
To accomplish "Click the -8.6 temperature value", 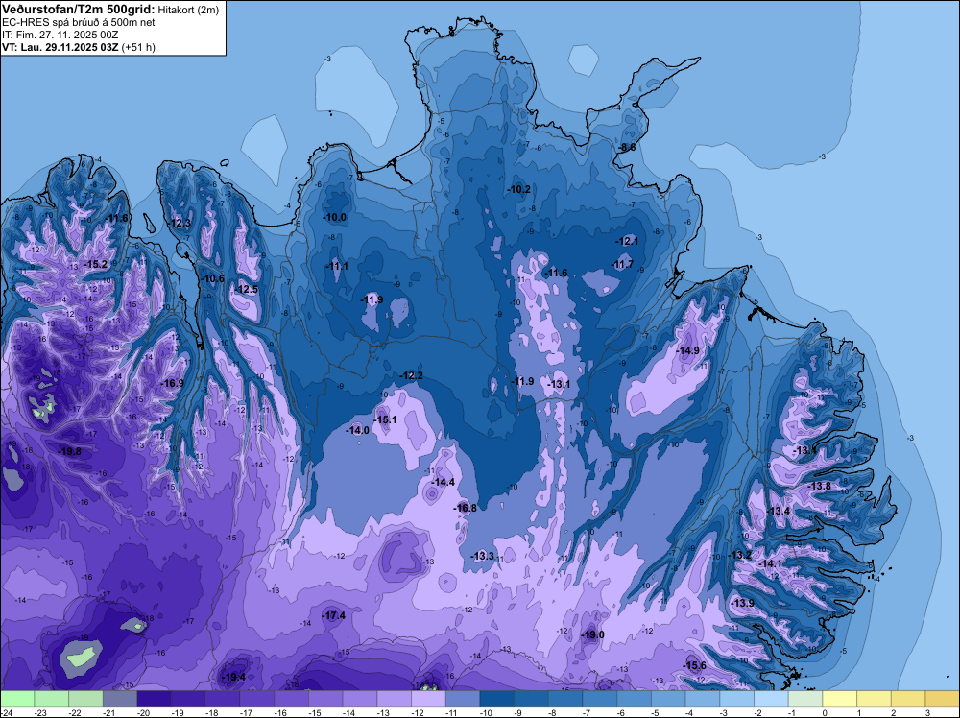I will (626, 148).
